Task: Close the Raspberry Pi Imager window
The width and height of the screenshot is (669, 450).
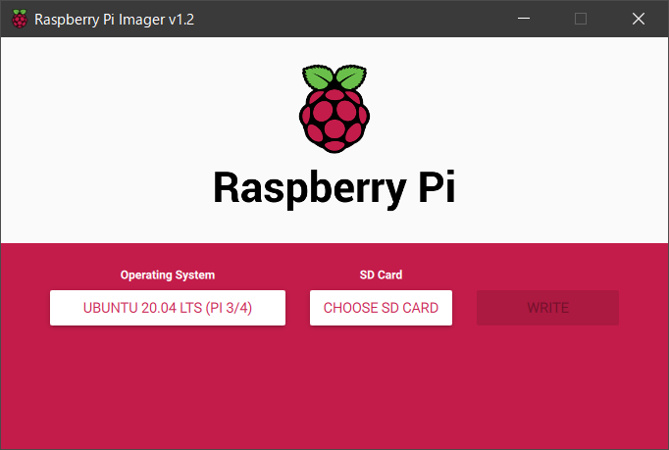Action: (639, 19)
